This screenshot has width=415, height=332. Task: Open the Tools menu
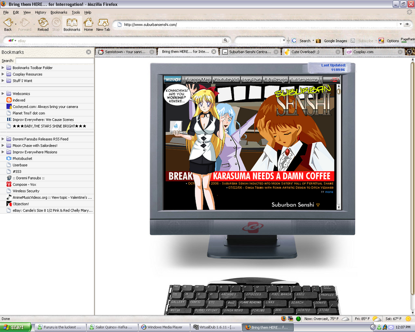(x=76, y=12)
